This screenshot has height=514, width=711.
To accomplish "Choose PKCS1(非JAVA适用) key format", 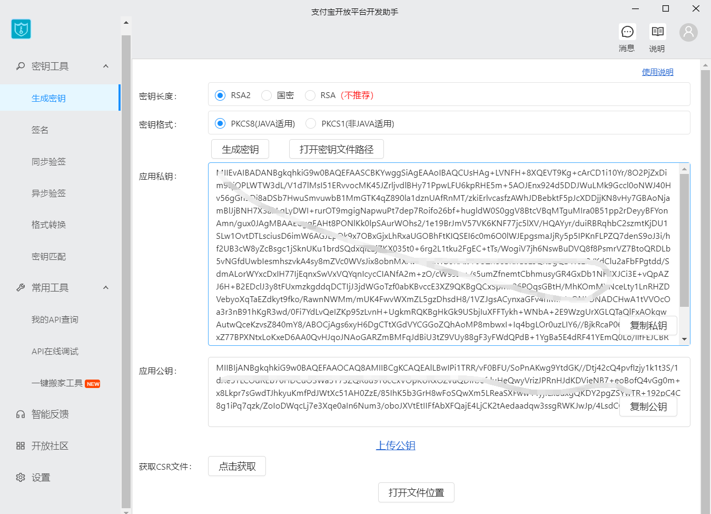I will click(311, 123).
